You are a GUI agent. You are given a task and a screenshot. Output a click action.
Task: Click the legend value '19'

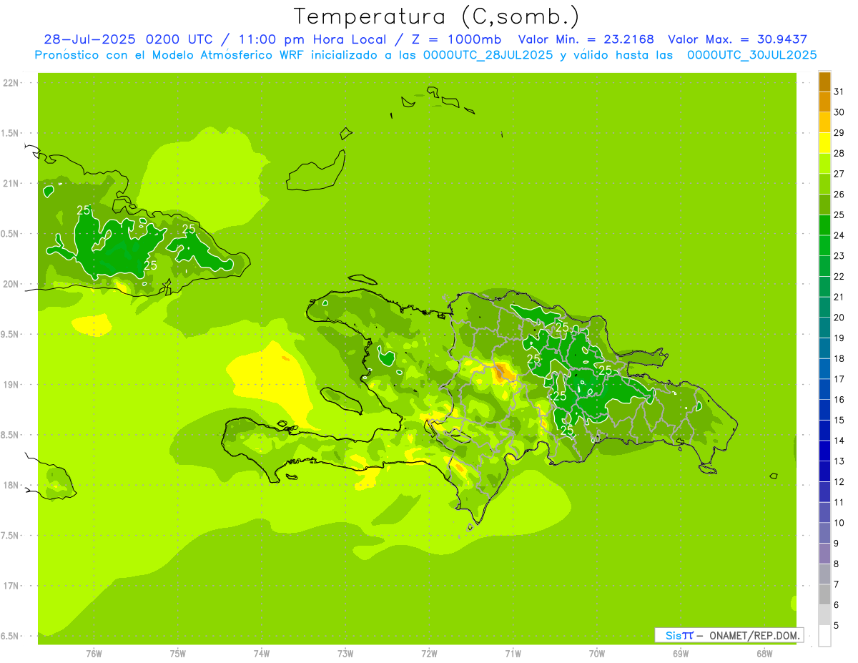839,338
